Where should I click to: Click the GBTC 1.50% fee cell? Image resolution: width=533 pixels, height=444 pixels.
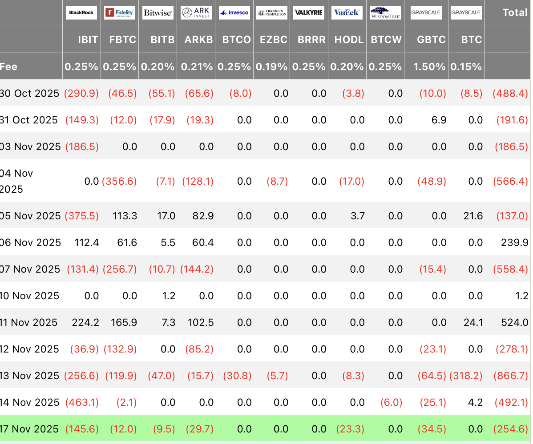click(x=430, y=67)
